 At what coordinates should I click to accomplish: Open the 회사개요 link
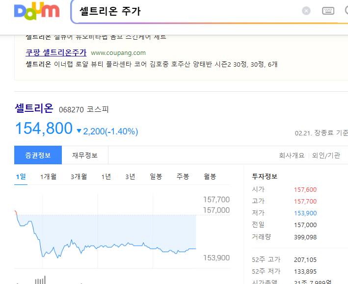tap(292, 155)
